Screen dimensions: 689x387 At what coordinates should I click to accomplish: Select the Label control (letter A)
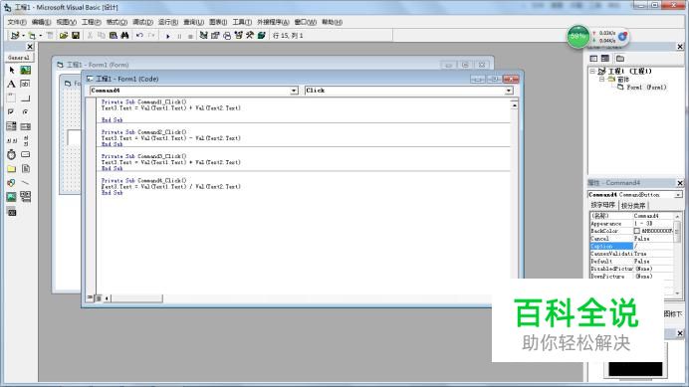tap(11, 84)
